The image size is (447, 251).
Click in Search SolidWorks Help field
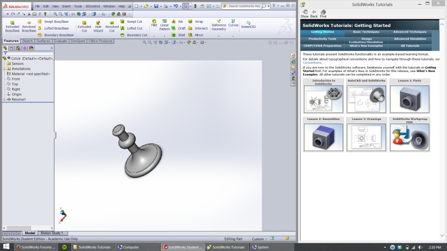(x=244, y=6)
